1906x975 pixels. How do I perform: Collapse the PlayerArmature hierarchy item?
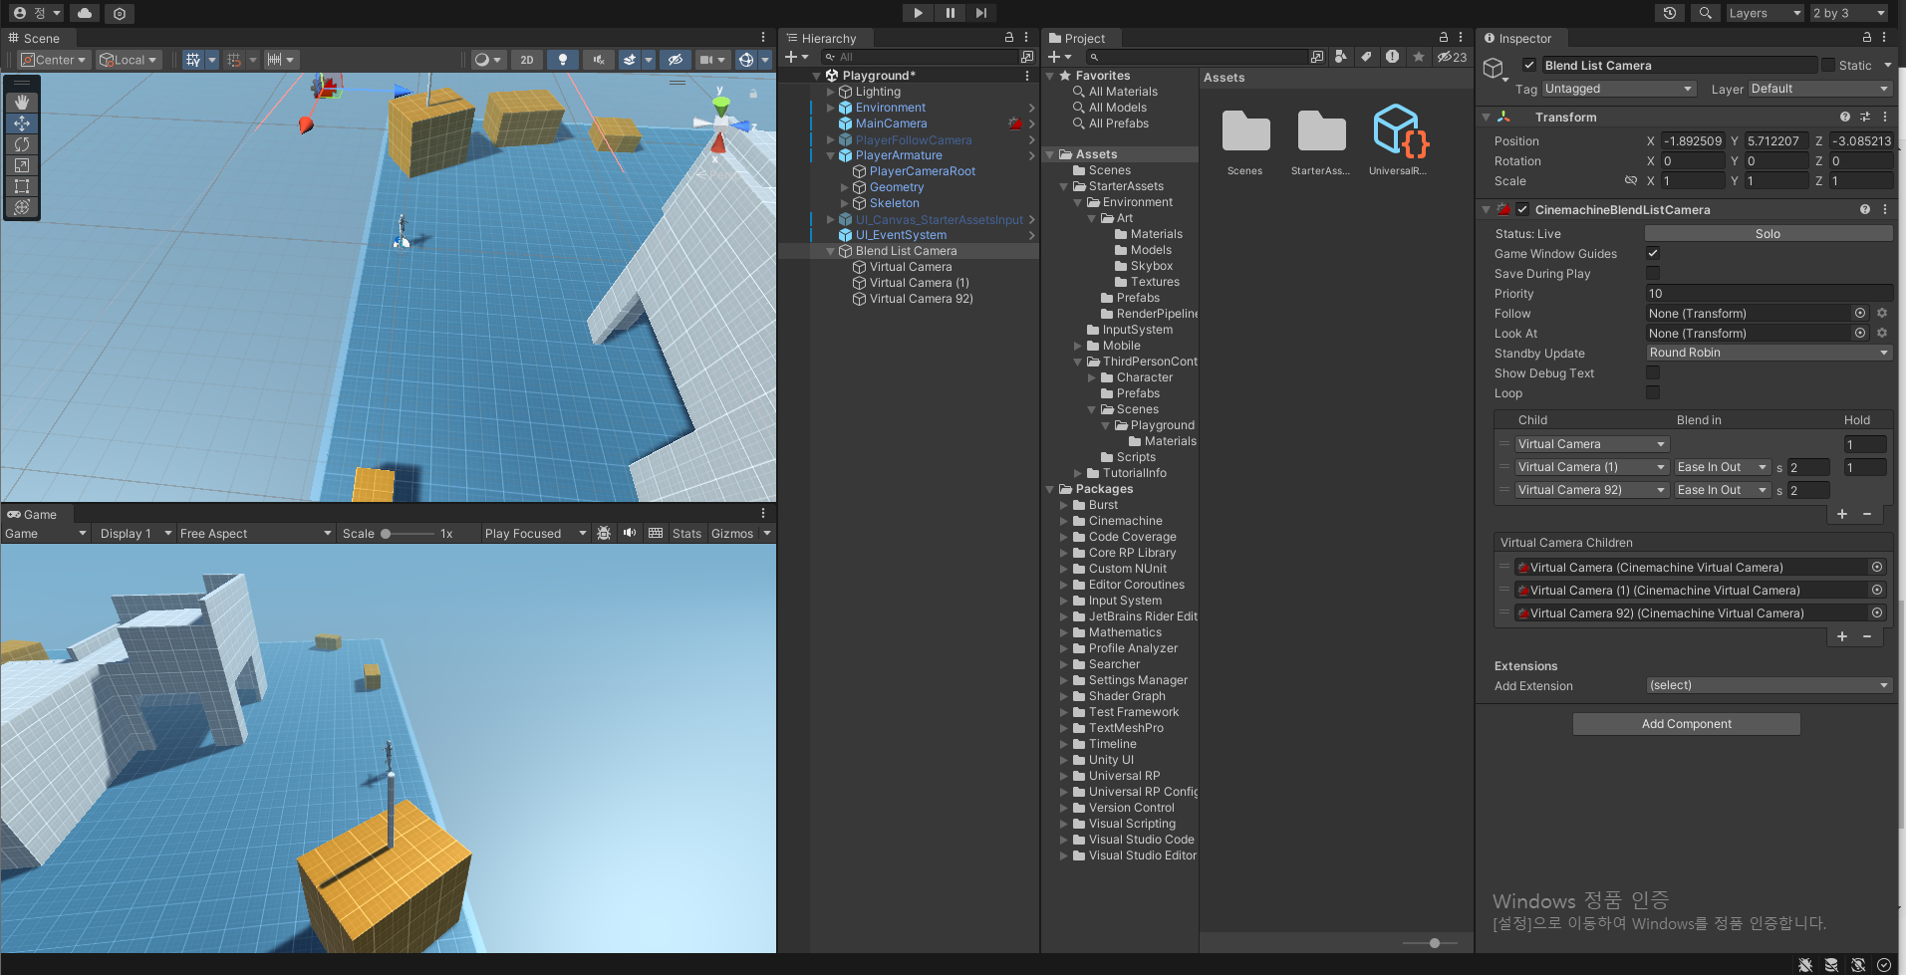click(831, 155)
